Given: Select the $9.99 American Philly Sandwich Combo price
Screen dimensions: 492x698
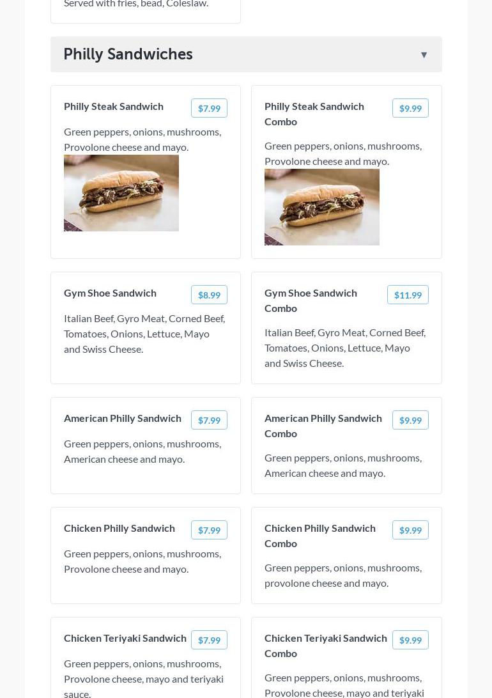Looking at the screenshot, I should pos(410,421).
